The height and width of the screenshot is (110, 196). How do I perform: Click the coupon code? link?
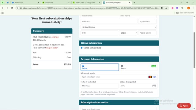(x=52, y=48)
